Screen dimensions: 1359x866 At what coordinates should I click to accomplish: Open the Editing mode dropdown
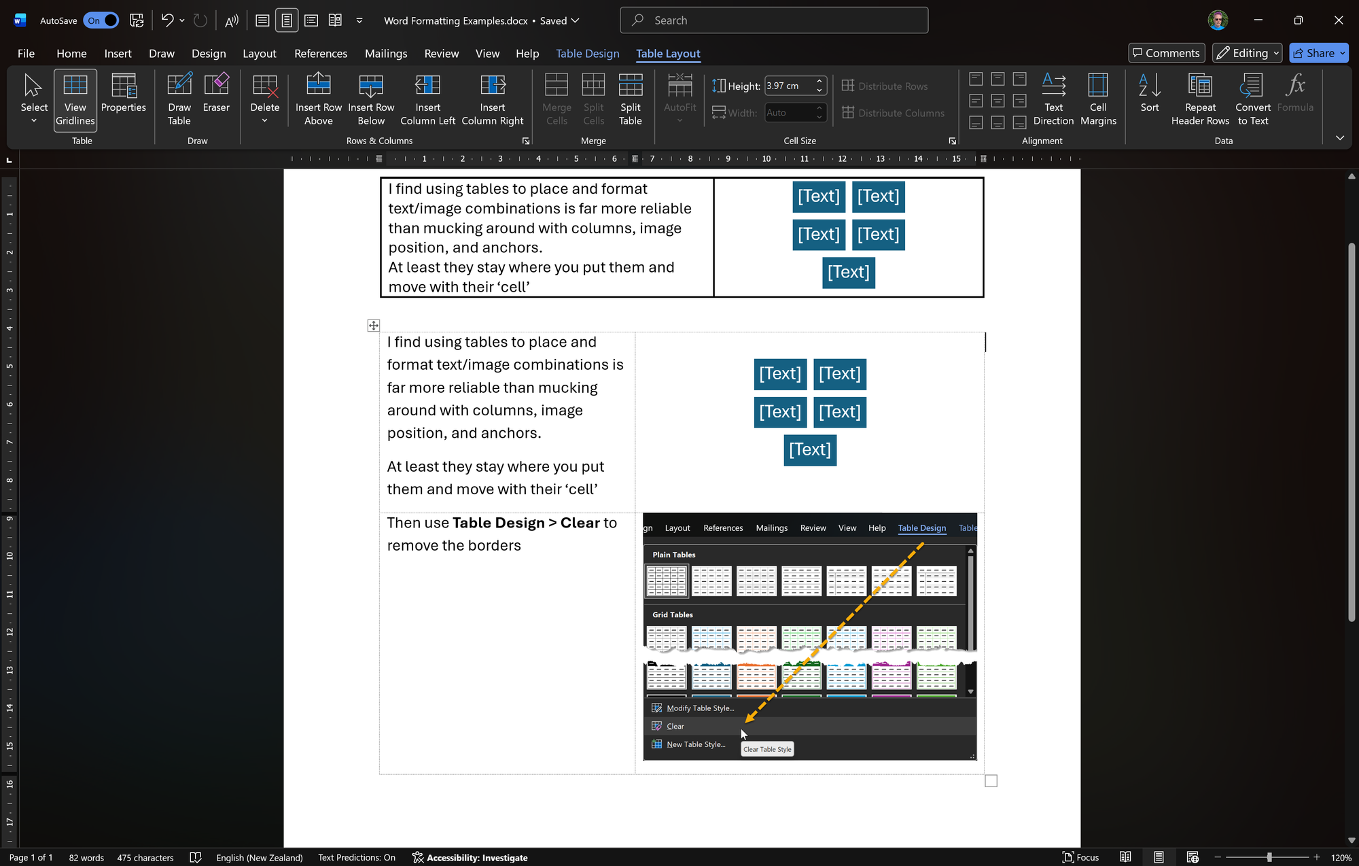[1248, 53]
